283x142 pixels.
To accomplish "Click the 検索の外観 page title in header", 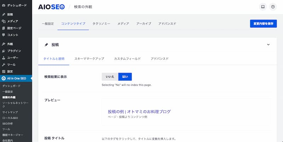I will (83, 7).
